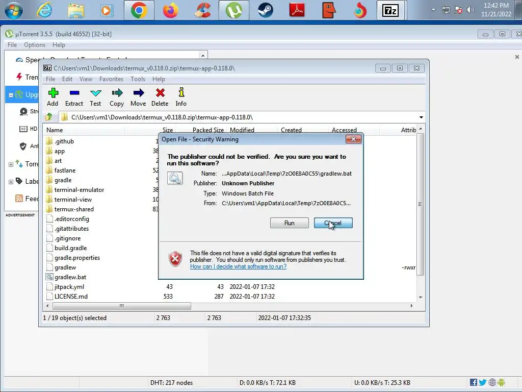Click Android icon in uTorrent status bar
This screenshot has height=392, width=522.
click(502, 382)
